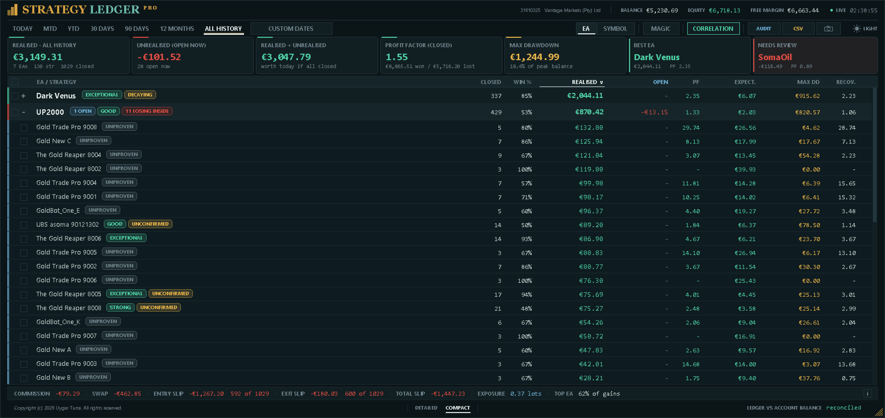Select the 12 MONTHS period tab

tap(177, 29)
